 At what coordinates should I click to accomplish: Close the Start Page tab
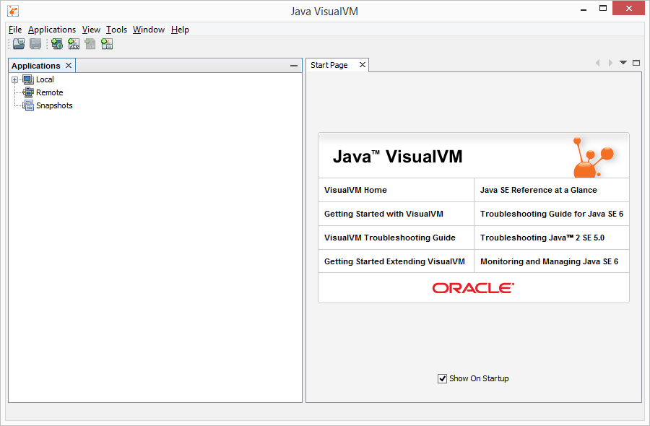pos(361,64)
